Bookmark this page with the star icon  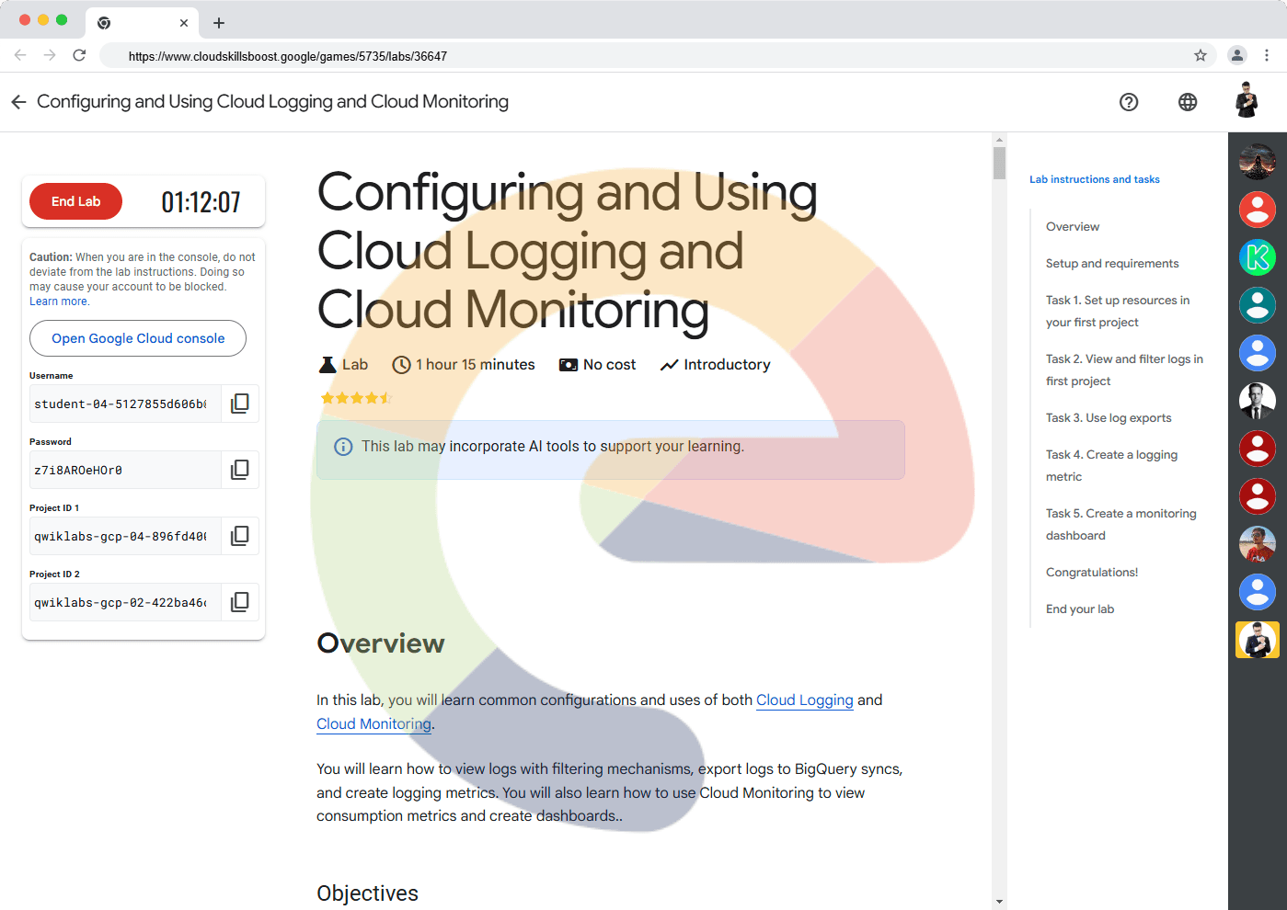point(1201,55)
